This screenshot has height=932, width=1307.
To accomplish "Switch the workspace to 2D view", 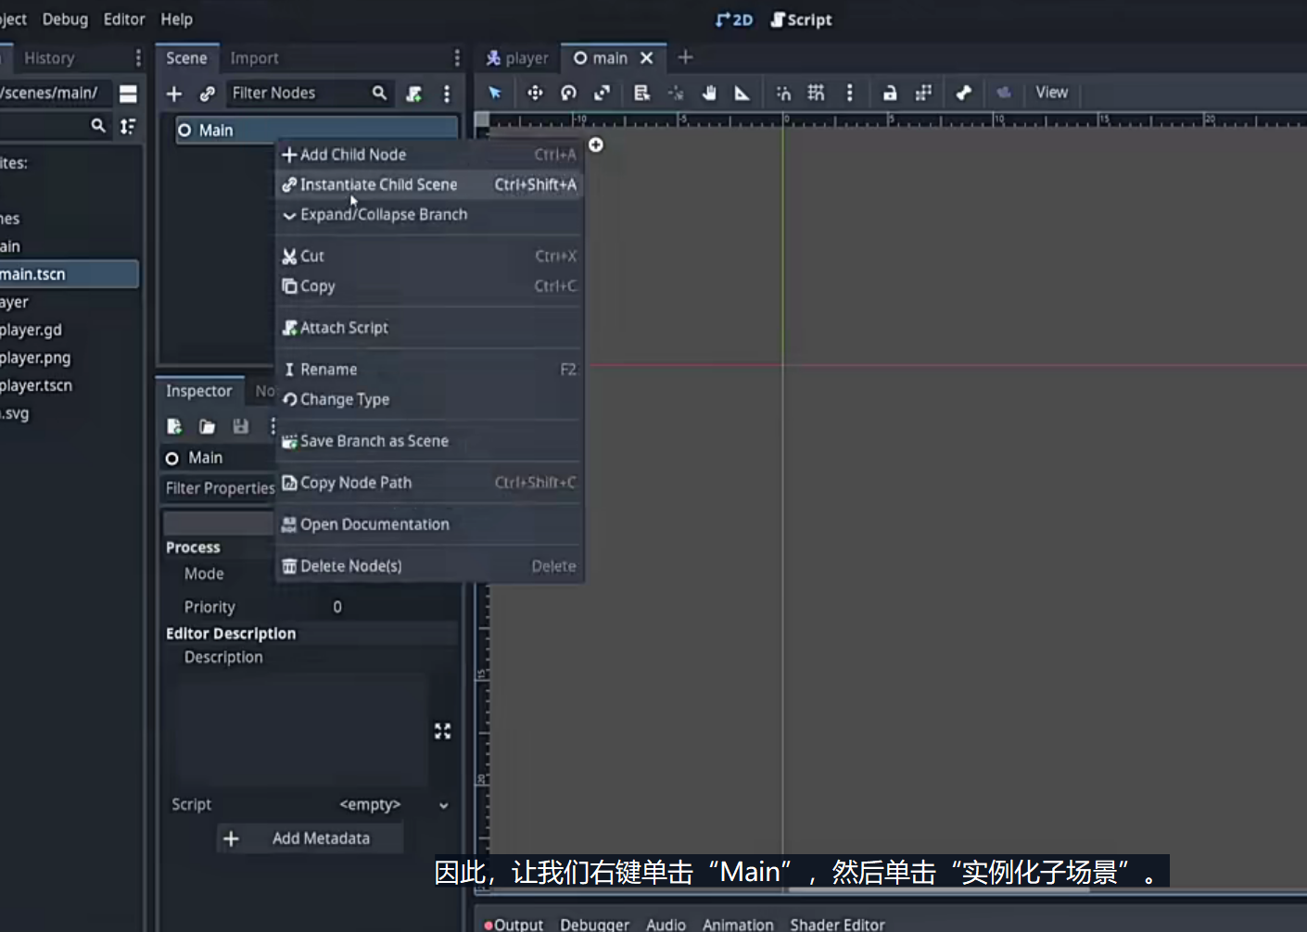I will pos(734,19).
